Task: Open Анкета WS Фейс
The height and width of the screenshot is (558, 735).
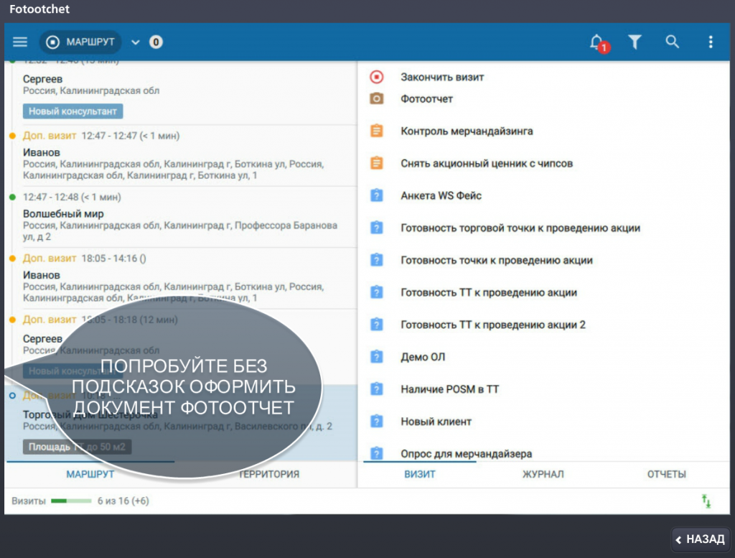Action: [441, 196]
